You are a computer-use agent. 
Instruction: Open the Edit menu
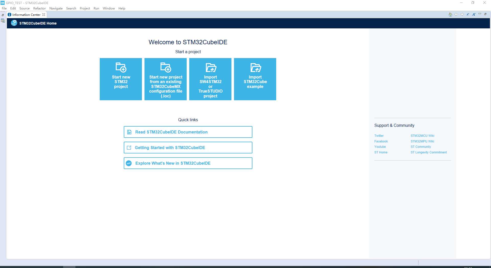pyautogui.click(x=13, y=8)
